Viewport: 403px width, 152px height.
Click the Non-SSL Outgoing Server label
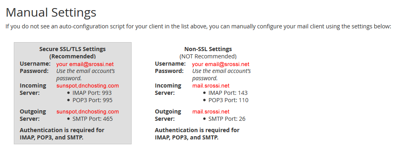(168, 116)
